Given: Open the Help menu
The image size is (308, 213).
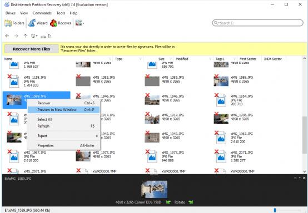Looking at the screenshot, I should click(73, 13).
